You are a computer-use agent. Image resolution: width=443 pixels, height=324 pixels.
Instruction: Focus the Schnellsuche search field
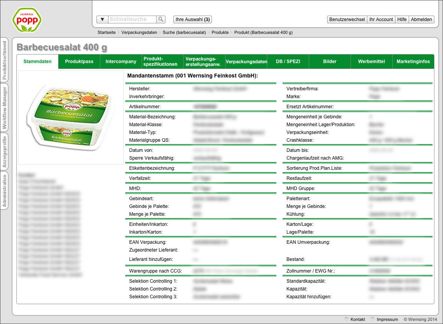point(132,19)
